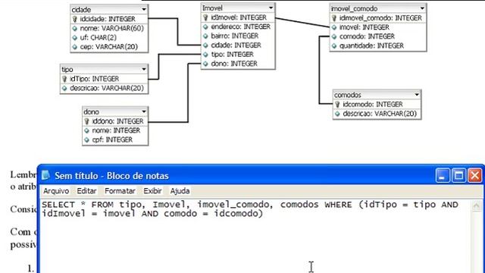Click the key icon beside idimovel_comodo

pos(334,18)
